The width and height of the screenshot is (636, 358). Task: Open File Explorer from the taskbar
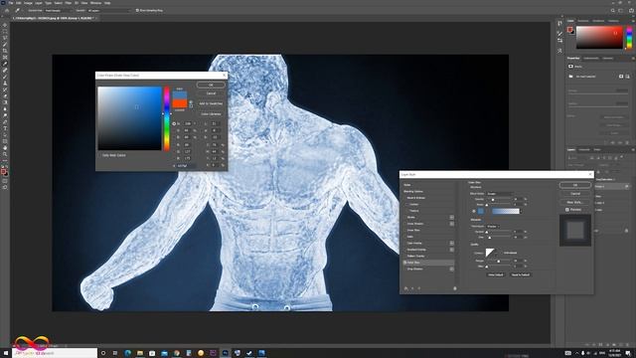(x=140, y=353)
